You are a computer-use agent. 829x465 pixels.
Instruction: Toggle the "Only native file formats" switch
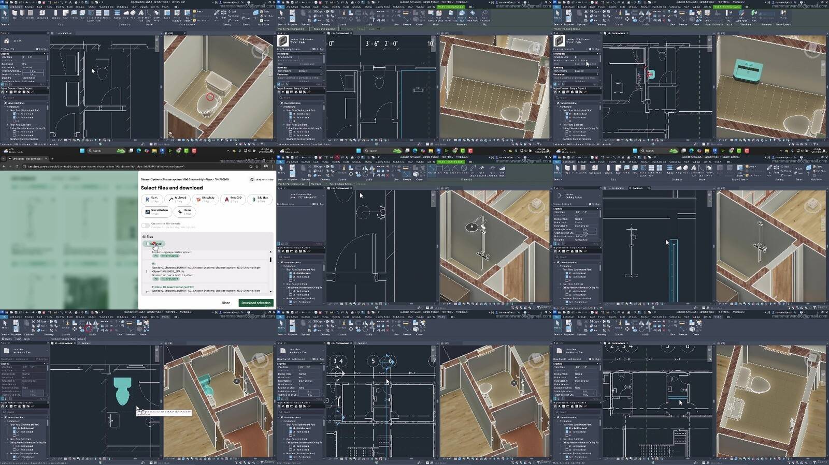coord(146,225)
